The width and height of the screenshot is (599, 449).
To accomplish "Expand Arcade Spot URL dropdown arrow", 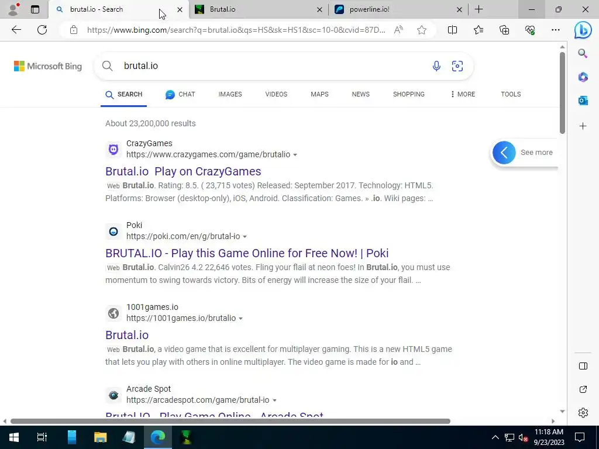I will click(274, 400).
